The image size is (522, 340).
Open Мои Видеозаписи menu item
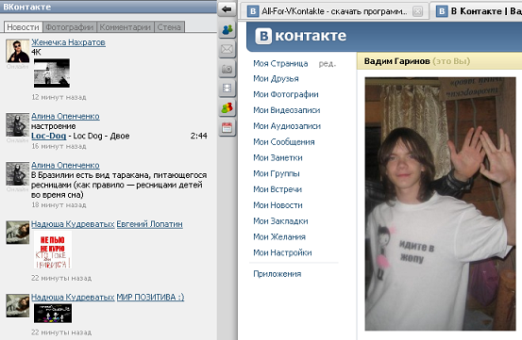coord(287,110)
